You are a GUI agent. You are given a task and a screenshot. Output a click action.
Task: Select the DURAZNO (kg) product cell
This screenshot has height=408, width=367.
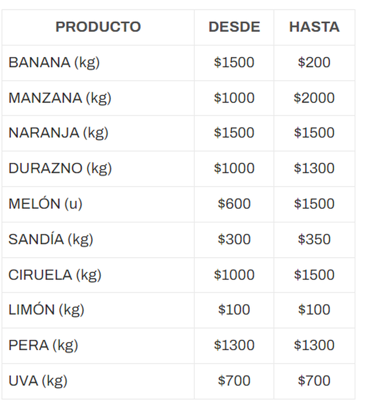60,169
